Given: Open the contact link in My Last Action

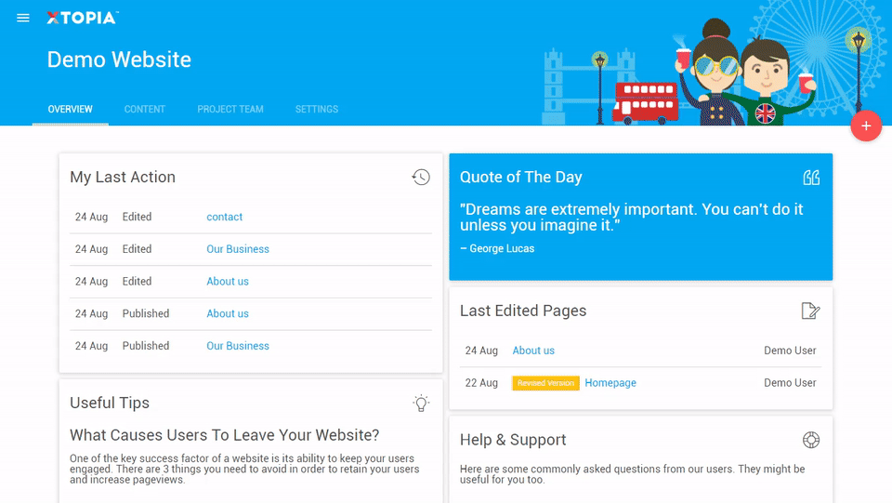Looking at the screenshot, I should [224, 217].
